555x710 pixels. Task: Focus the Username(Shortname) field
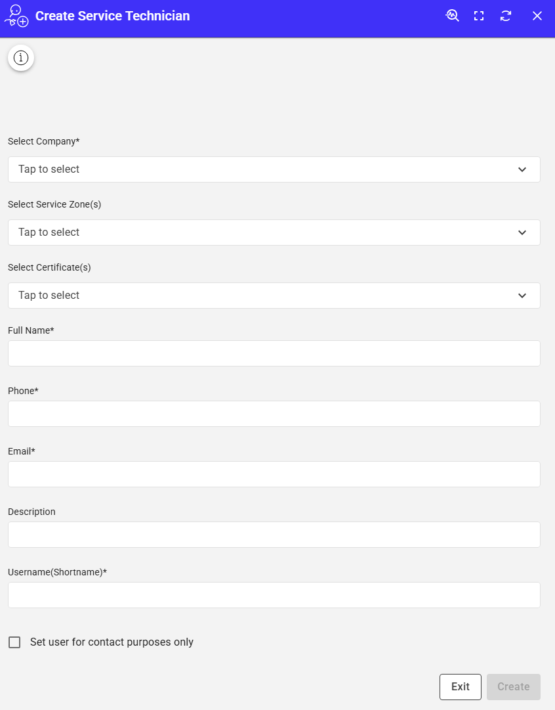[x=274, y=595]
